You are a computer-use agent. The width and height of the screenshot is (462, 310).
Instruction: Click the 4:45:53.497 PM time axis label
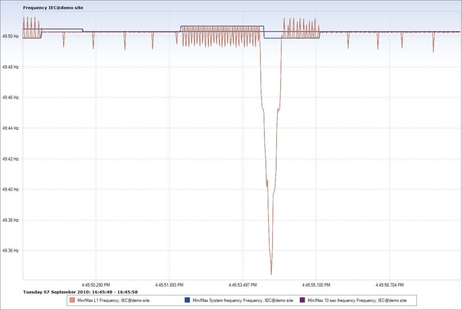click(243, 285)
